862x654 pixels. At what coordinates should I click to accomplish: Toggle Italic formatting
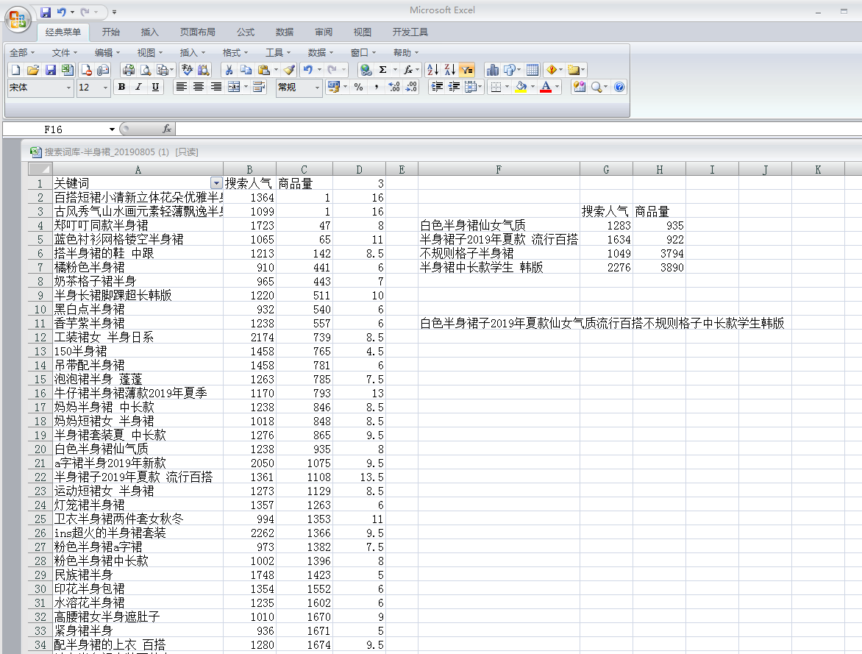pyautogui.click(x=138, y=87)
